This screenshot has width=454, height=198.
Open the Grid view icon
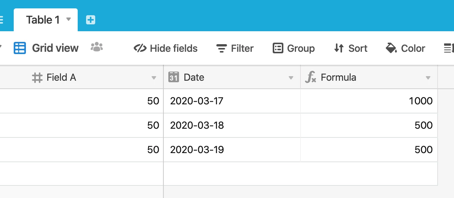click(x=20, y=48)
